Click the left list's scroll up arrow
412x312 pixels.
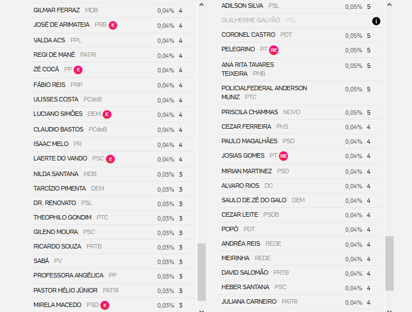(x=201, y=4)
